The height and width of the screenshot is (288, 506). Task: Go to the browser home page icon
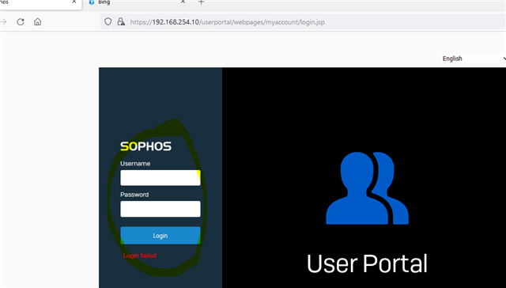[38, 22]
